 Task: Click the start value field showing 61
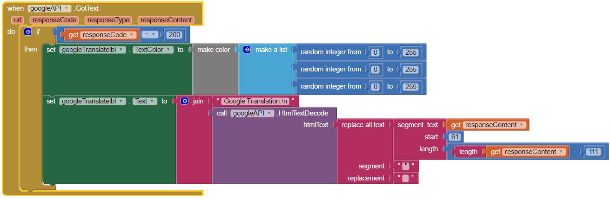[455, 137]
